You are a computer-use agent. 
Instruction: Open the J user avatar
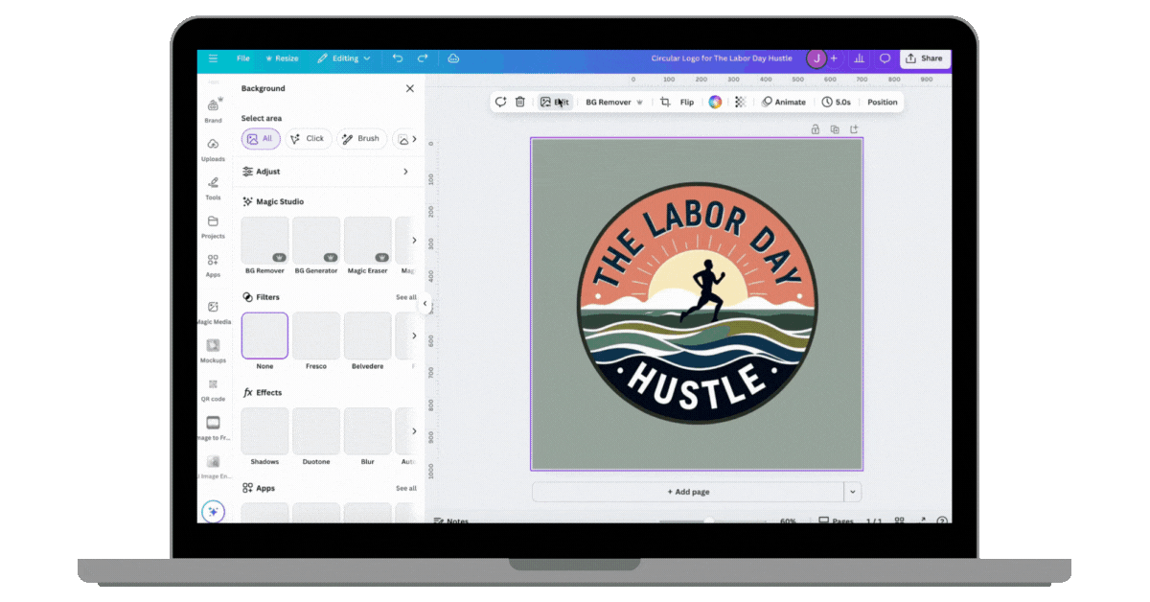coord(816,58)
